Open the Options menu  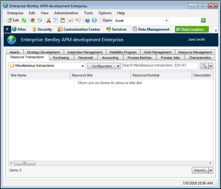pos(105,13)
